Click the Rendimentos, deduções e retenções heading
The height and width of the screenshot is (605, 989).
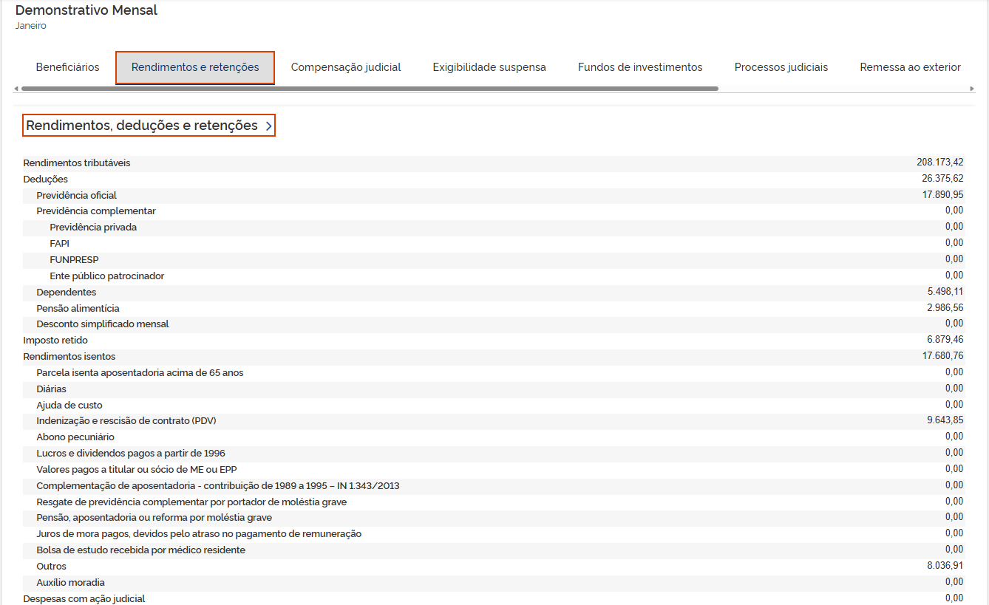(142, 126)
